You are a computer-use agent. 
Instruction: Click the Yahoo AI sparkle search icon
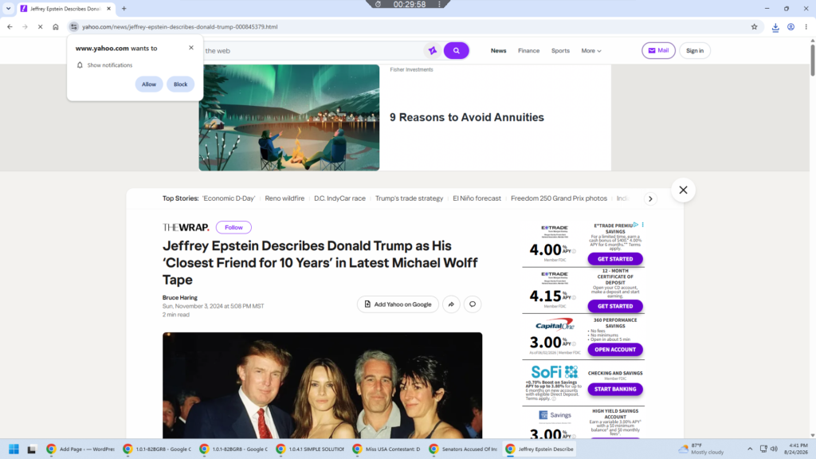[433, 50]
